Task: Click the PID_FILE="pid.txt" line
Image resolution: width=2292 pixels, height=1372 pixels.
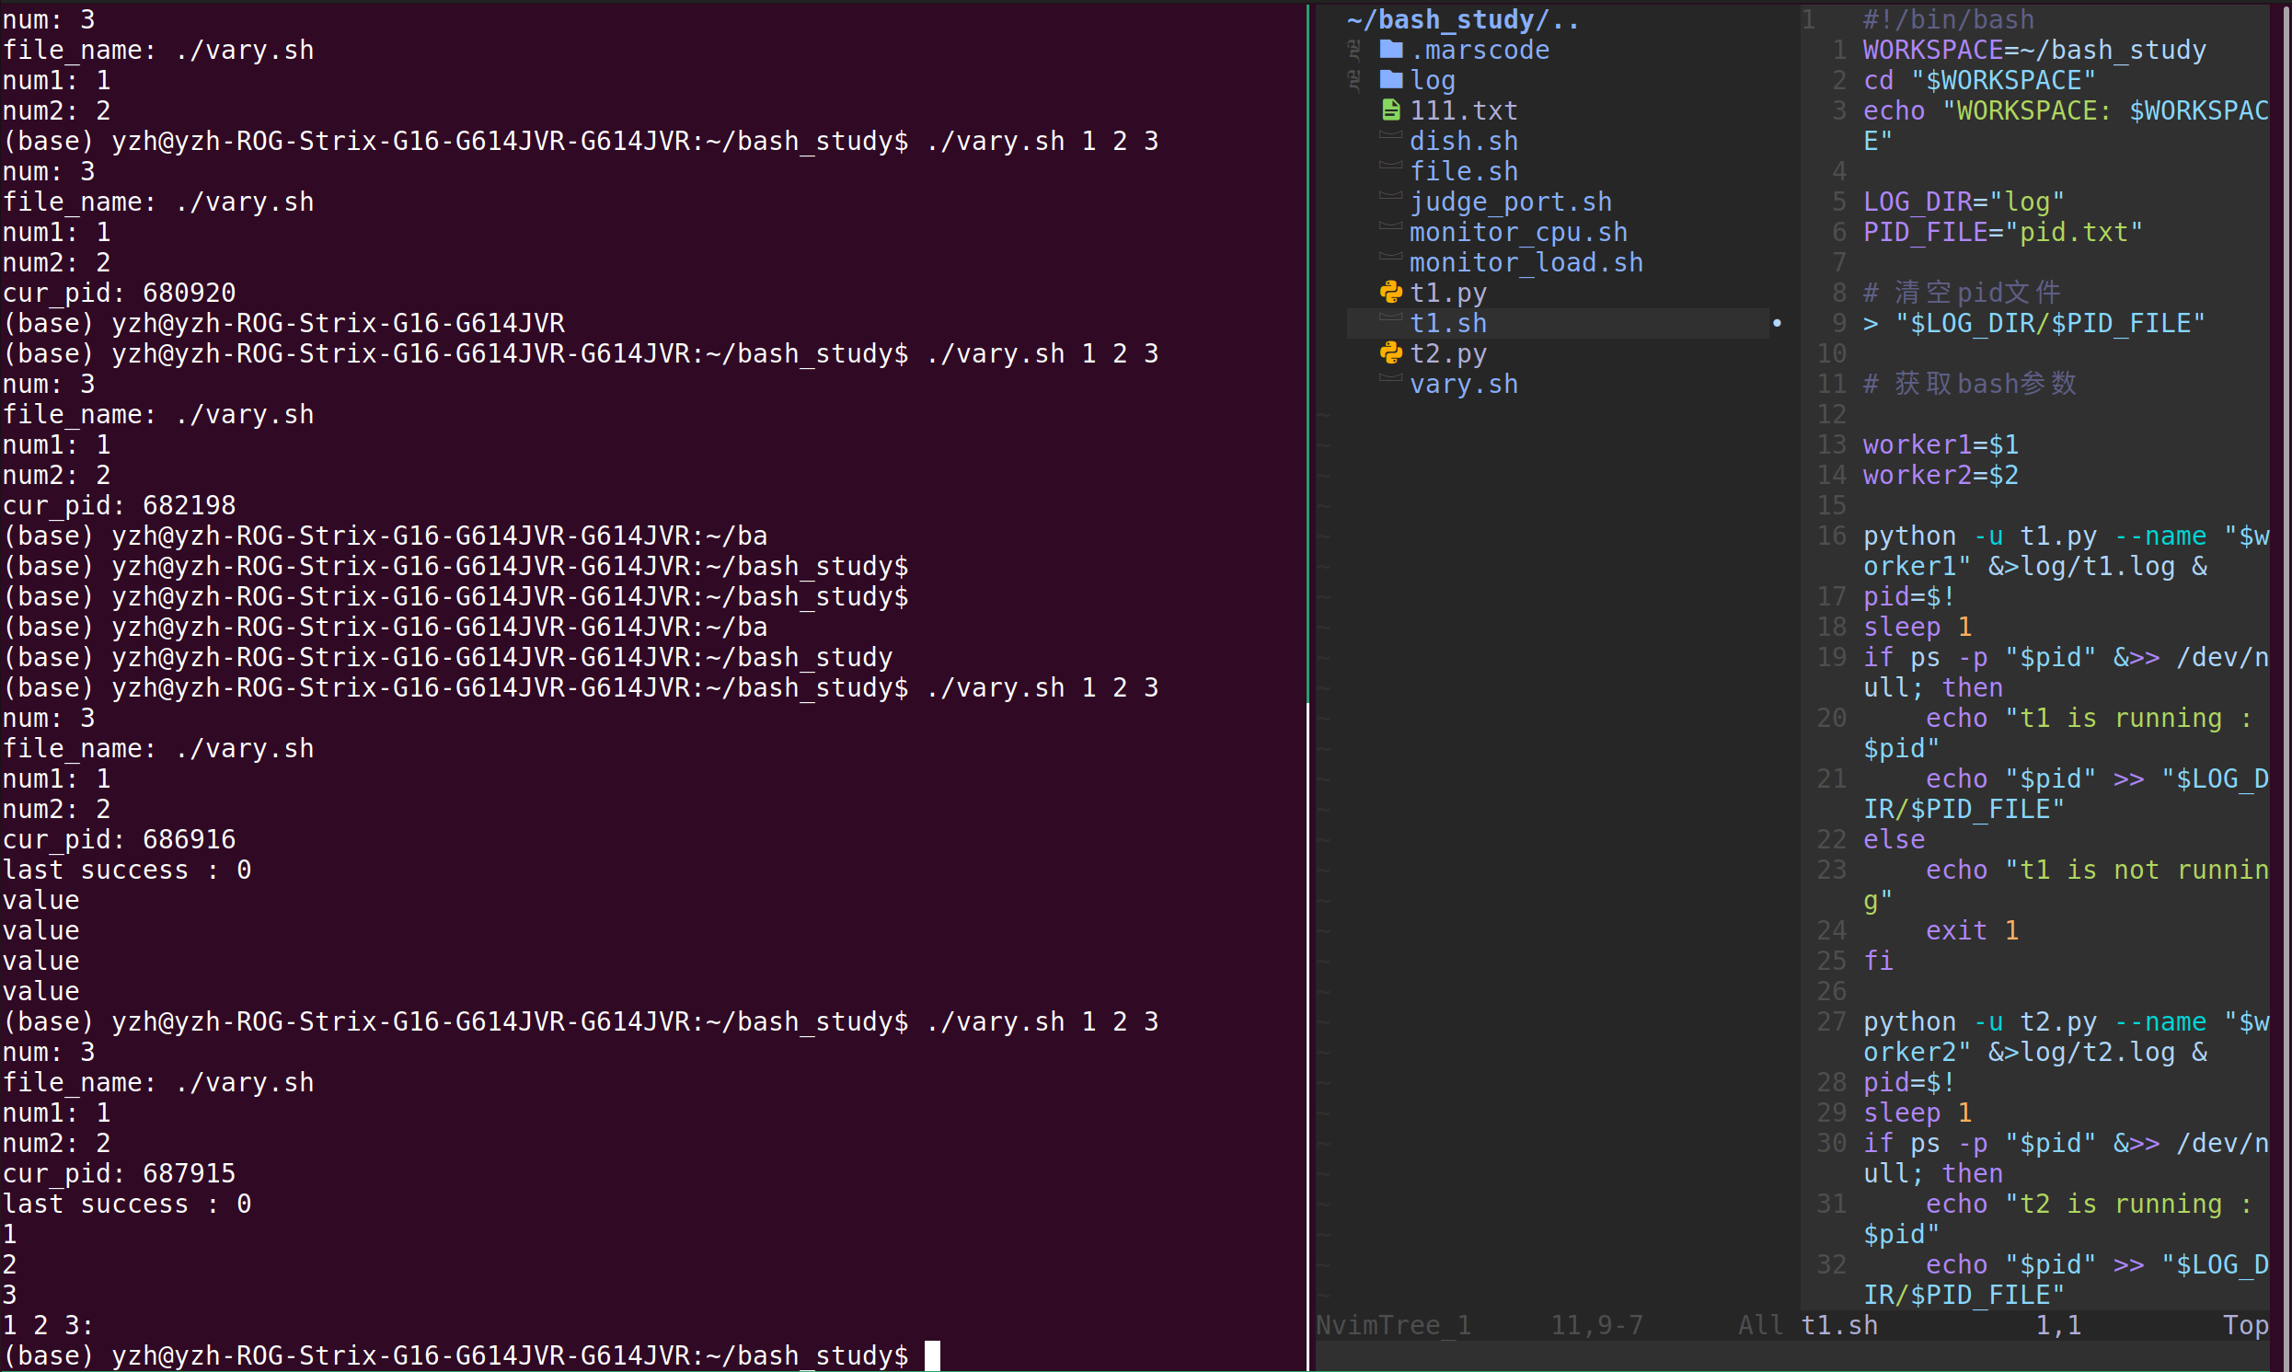Action: tap(2003, 232)
